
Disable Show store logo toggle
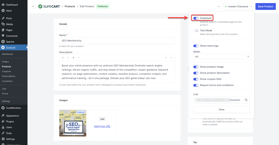pyautogui.click(x=196, y=46)
